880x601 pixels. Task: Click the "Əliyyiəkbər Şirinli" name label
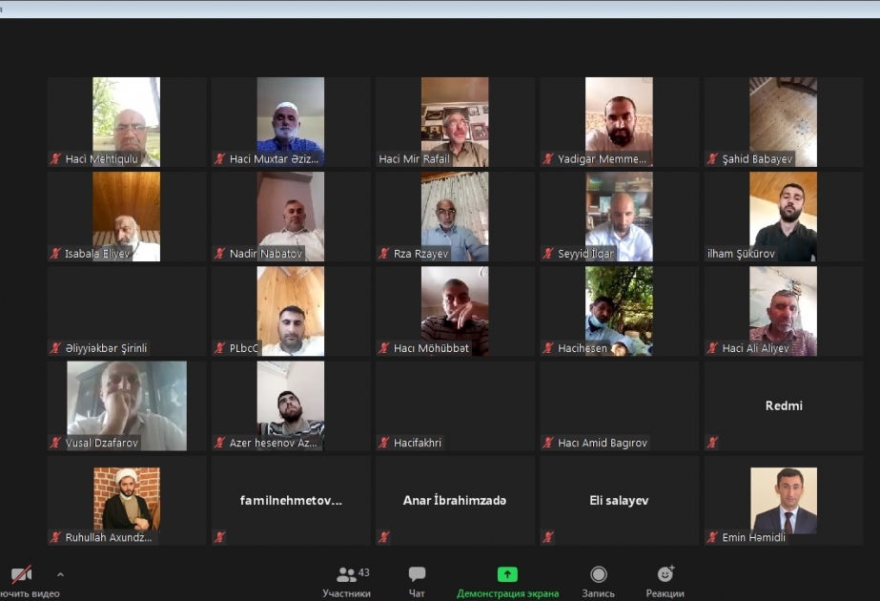106,348
